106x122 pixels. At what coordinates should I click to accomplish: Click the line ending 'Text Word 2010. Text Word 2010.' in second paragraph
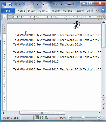[36, 62]
